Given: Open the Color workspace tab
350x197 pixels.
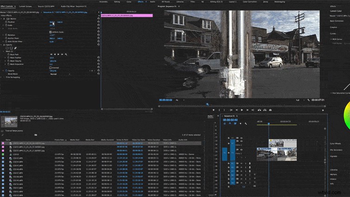Looking at the screenshot, I should (x=129, y=1).
